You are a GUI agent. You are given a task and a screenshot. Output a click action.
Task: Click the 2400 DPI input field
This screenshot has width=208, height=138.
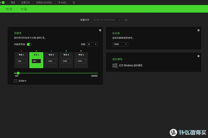coord(66,61)
